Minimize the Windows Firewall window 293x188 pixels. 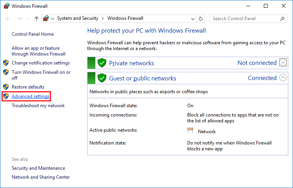click(x=248, y=6)
